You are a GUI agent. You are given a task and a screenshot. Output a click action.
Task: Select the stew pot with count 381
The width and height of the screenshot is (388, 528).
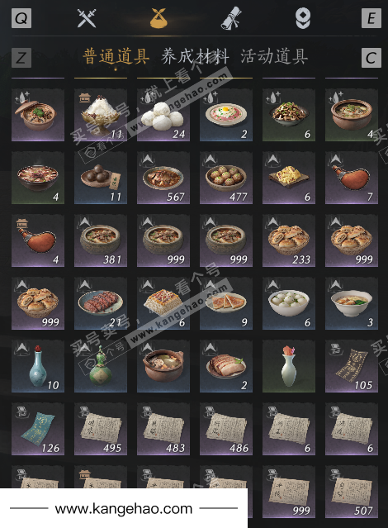click(x=101, y=240)
